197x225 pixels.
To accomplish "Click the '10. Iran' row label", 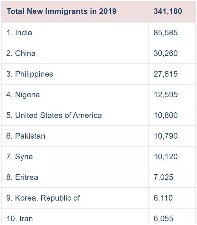I will coord(20,219).
